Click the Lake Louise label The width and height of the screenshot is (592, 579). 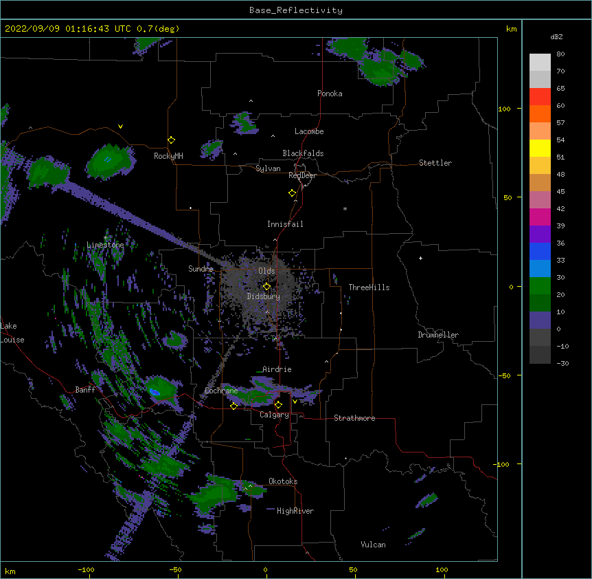(x=12, y=333)
